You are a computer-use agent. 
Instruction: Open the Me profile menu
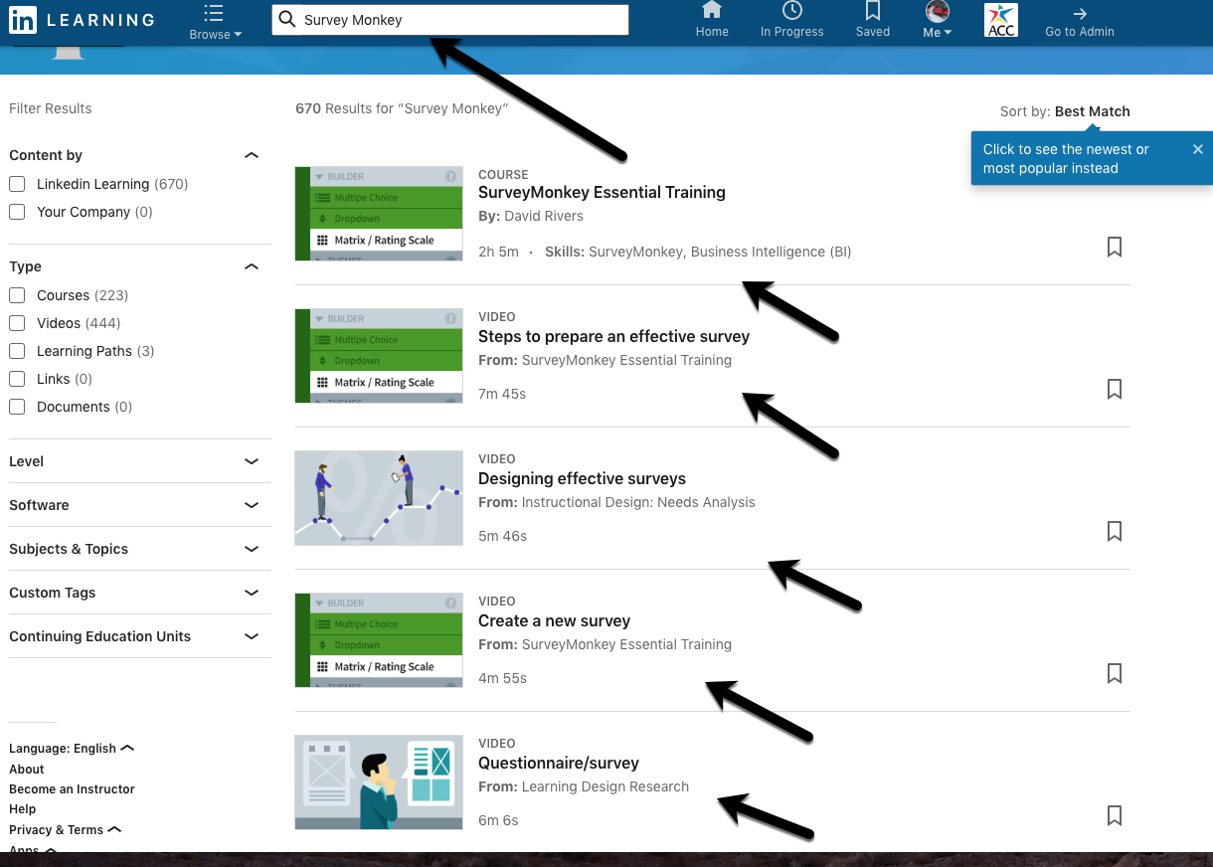coord(937,20)
